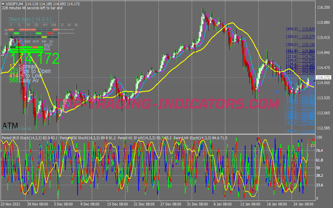
Task: Select the (300.0) - 115.130 Fibonacci level
Action: pyautogui.click(x=300, y=45)
